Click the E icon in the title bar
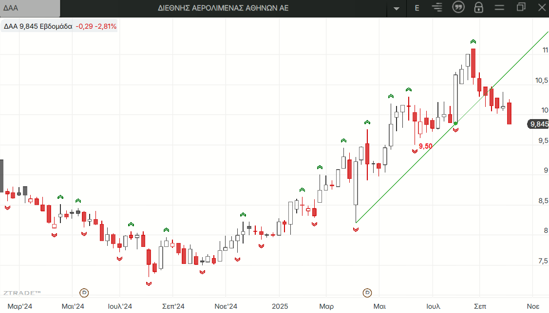Screen dimensions: 549x313 pos(417,8)
